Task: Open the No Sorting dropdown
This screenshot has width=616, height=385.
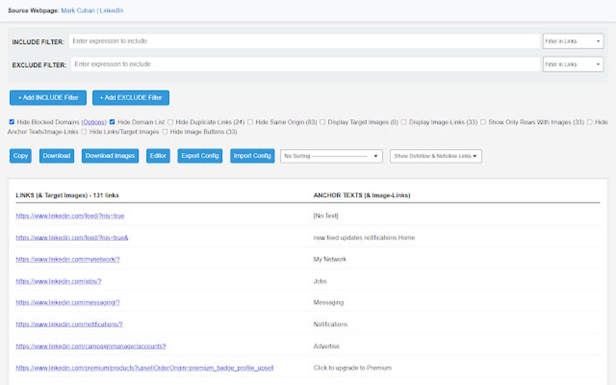Action: pos(331,156)
